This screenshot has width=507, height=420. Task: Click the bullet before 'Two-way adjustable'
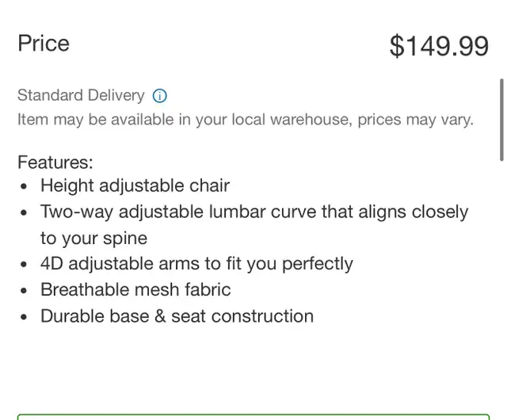click(x=24, y=213)
